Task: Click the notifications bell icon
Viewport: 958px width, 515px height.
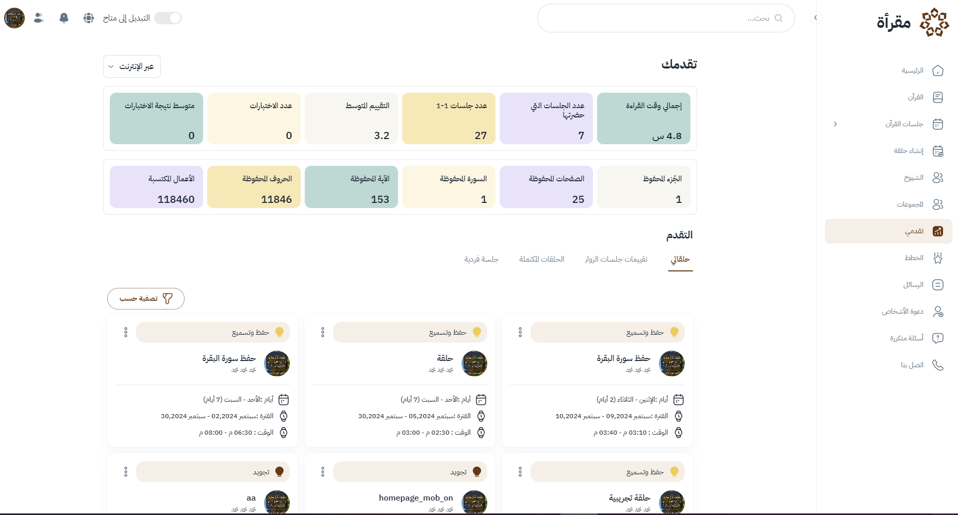Action: [64, 18]
